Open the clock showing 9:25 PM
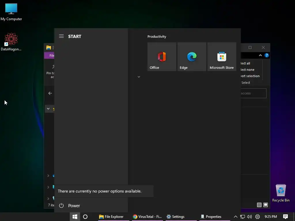The width and height of the screenshot is (295, 221). [x=271, y=217]
